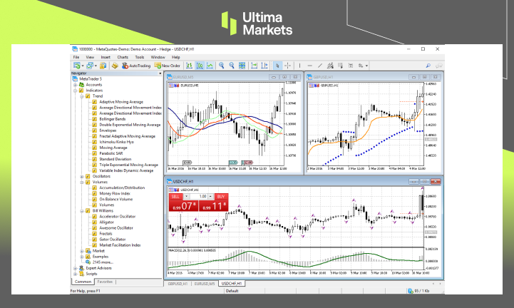Open the Insert menu

click(106, 57)
